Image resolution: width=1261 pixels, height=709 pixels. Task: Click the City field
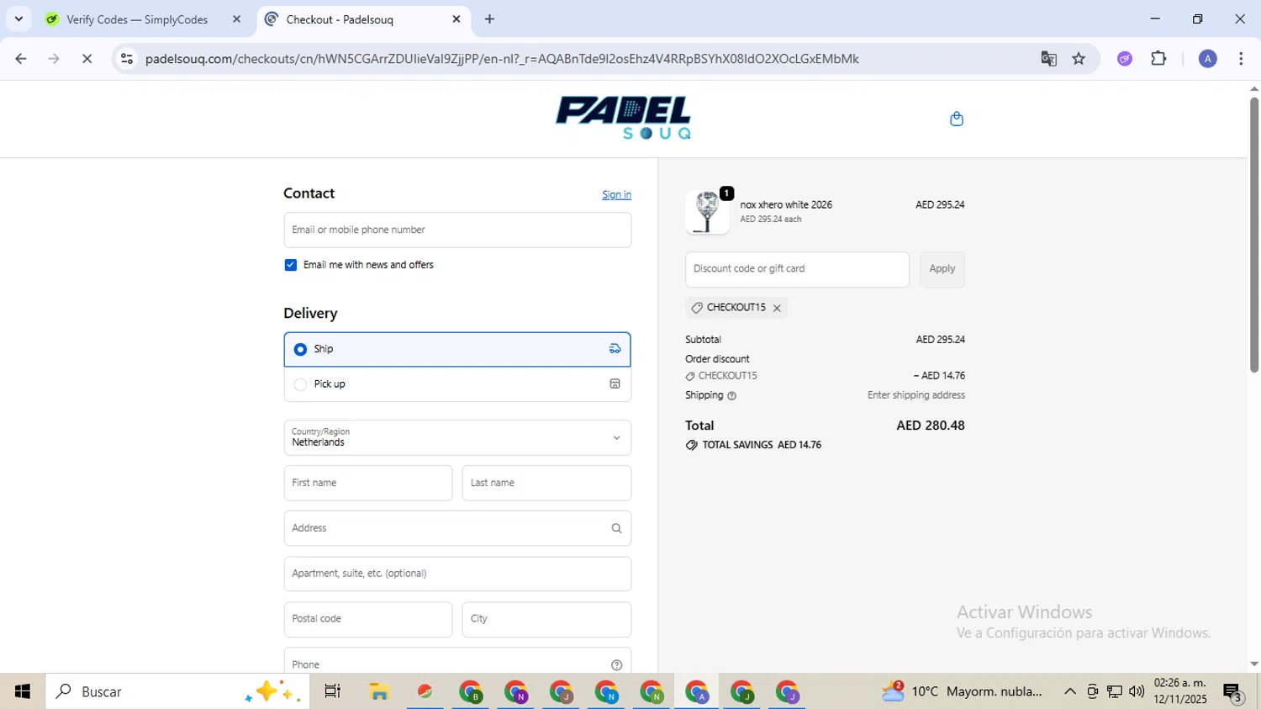pyautogui.click(x=546, y=619)
